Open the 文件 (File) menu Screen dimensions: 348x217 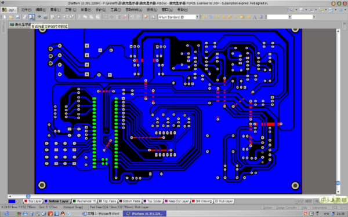26,10
